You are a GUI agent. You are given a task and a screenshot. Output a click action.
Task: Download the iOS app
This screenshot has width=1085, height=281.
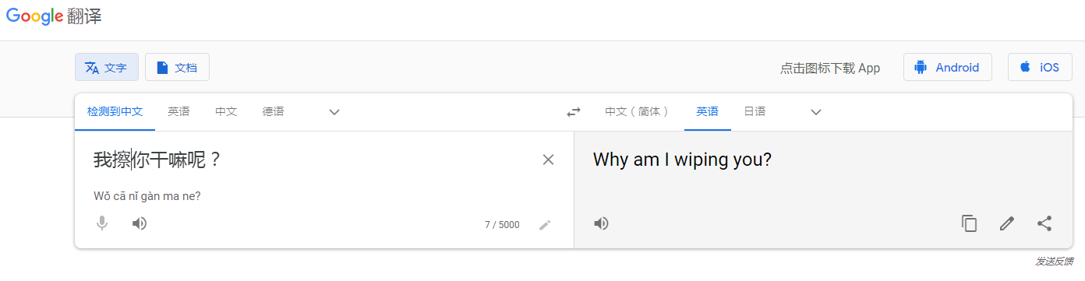pos(1040,68)
